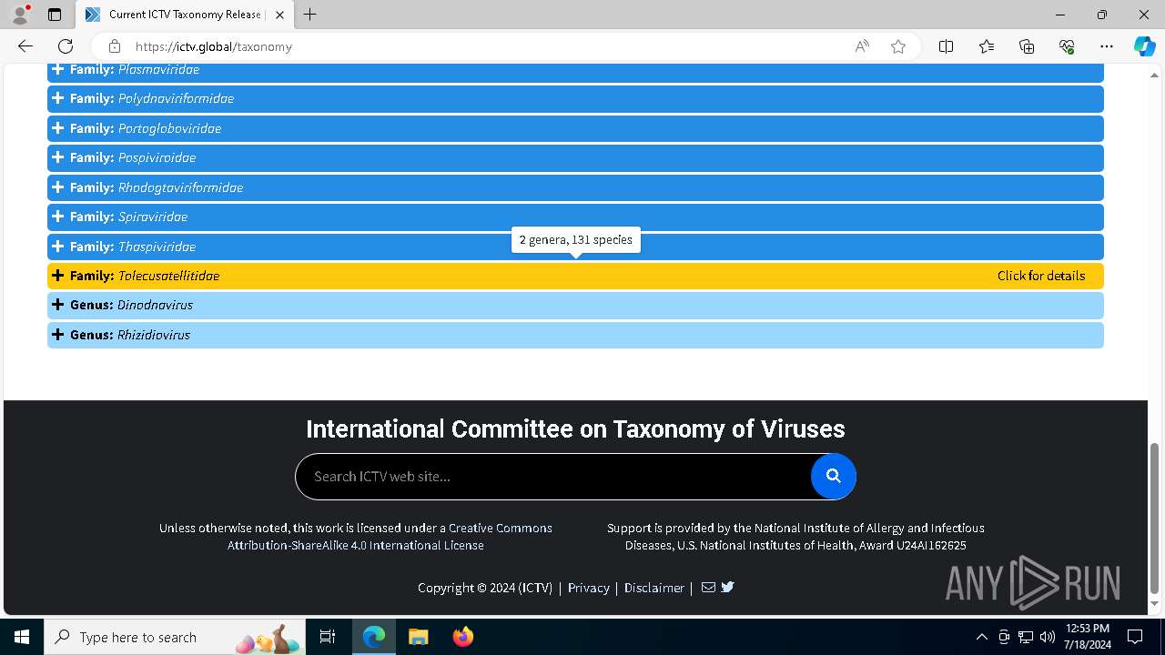Switch to Current ICTV Taxonomy Release tab
1165x655 pixels.
[x=184, y=15]
